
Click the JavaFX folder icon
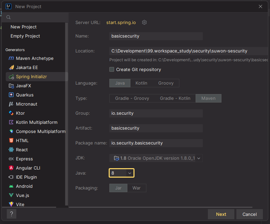pos(11,86)
